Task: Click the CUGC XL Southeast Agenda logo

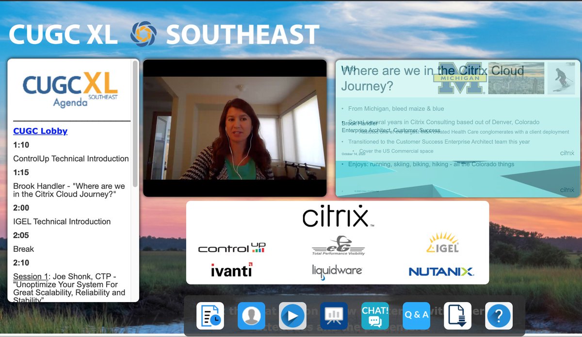Action: point(70,89)
